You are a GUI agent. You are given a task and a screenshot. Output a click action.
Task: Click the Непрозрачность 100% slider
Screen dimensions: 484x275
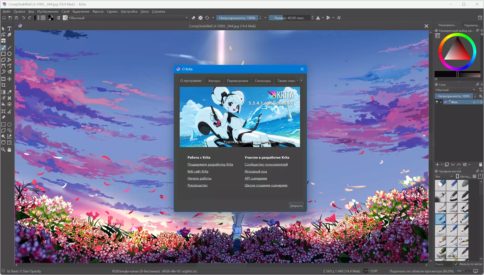click(x=237, y=18)
